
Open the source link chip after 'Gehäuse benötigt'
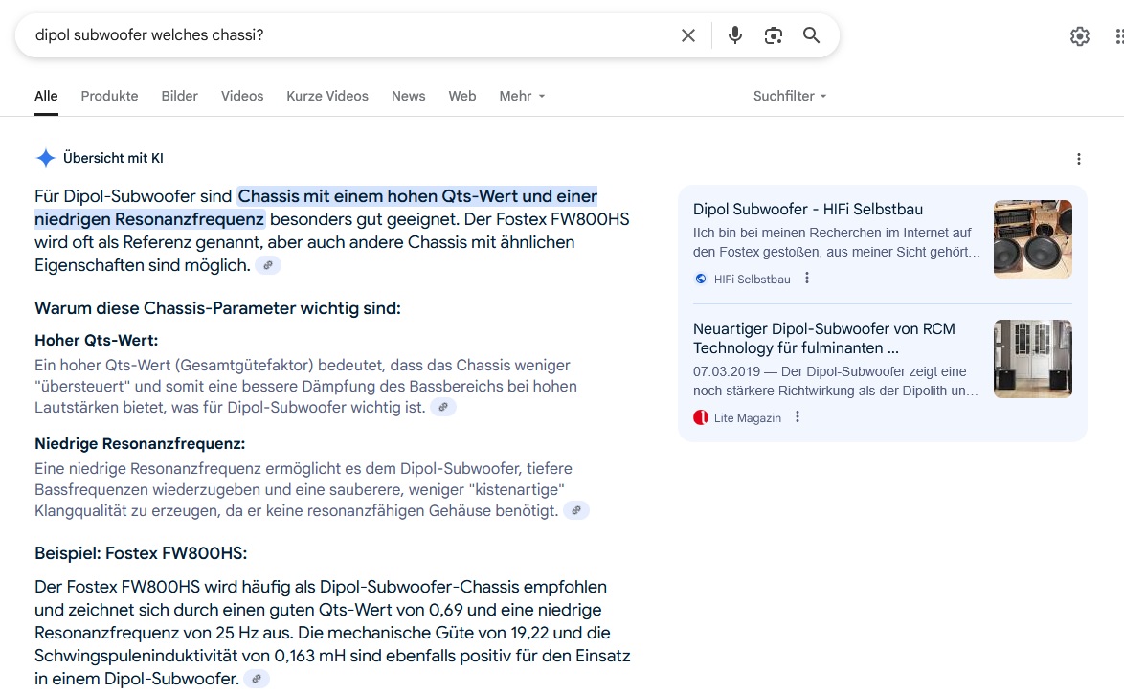tap(575, 510)
